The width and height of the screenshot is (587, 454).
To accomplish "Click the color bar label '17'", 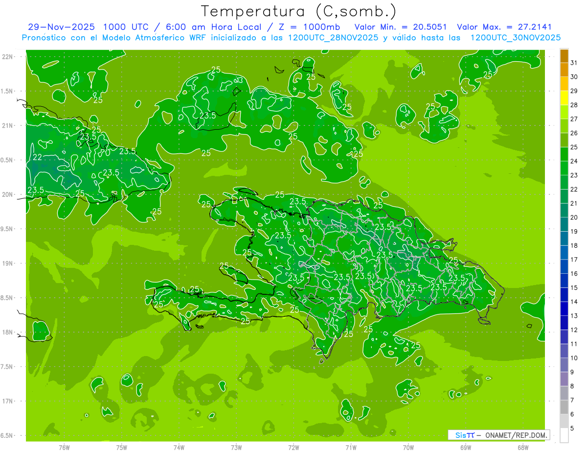I will coord(574,260).
